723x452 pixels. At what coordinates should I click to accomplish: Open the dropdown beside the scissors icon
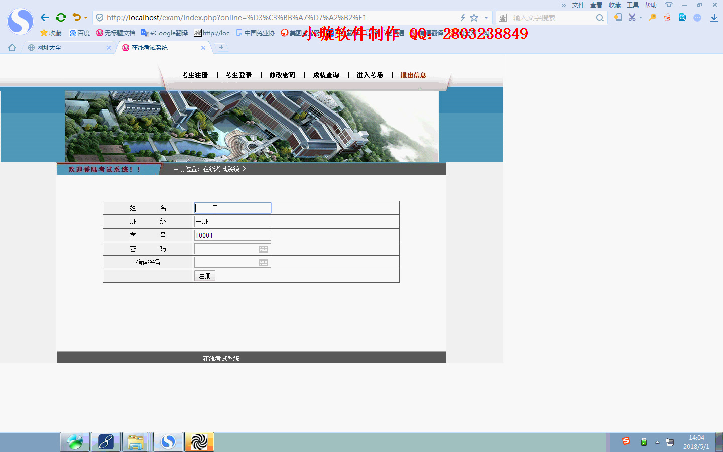coord(641,18)
